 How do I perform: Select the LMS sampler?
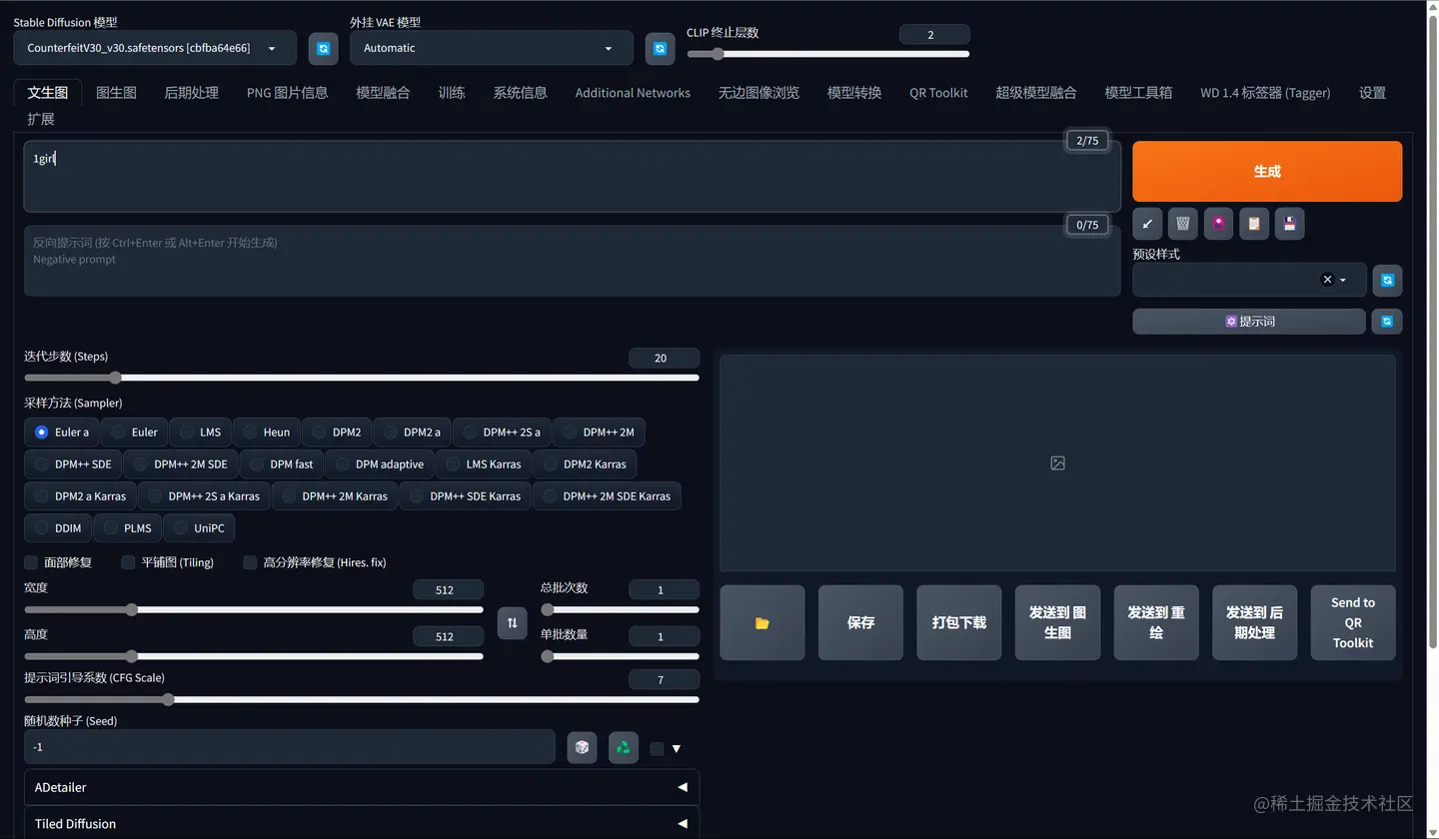tap(200, 432)
